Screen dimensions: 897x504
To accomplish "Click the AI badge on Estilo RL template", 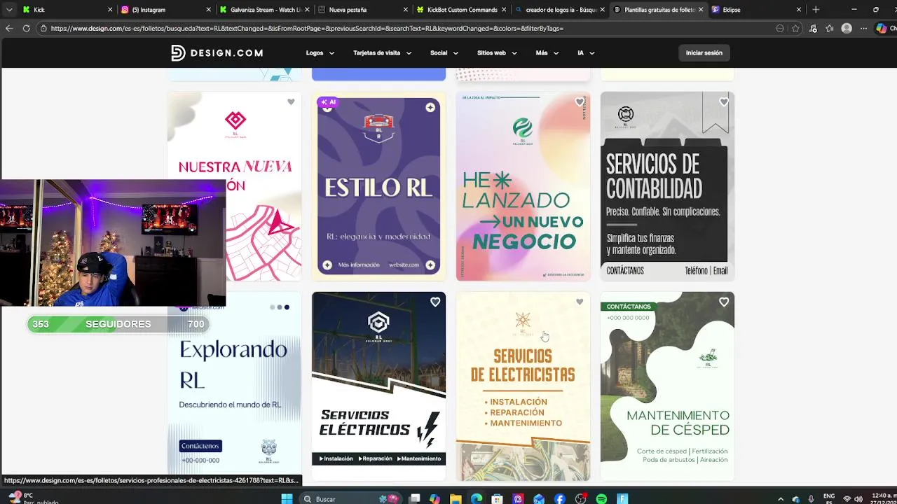I will click(x=328, y=102).
